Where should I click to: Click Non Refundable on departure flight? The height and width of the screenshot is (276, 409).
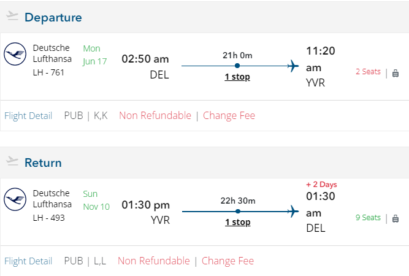tap(155, 115)
